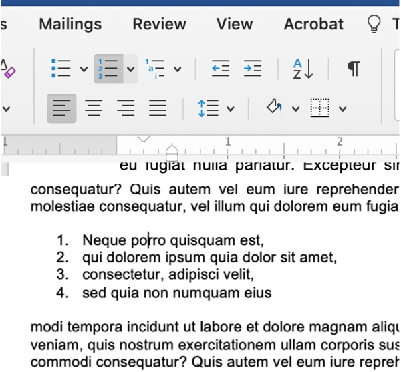
Task: Click the borders grid icon
Action: (321, 108)
